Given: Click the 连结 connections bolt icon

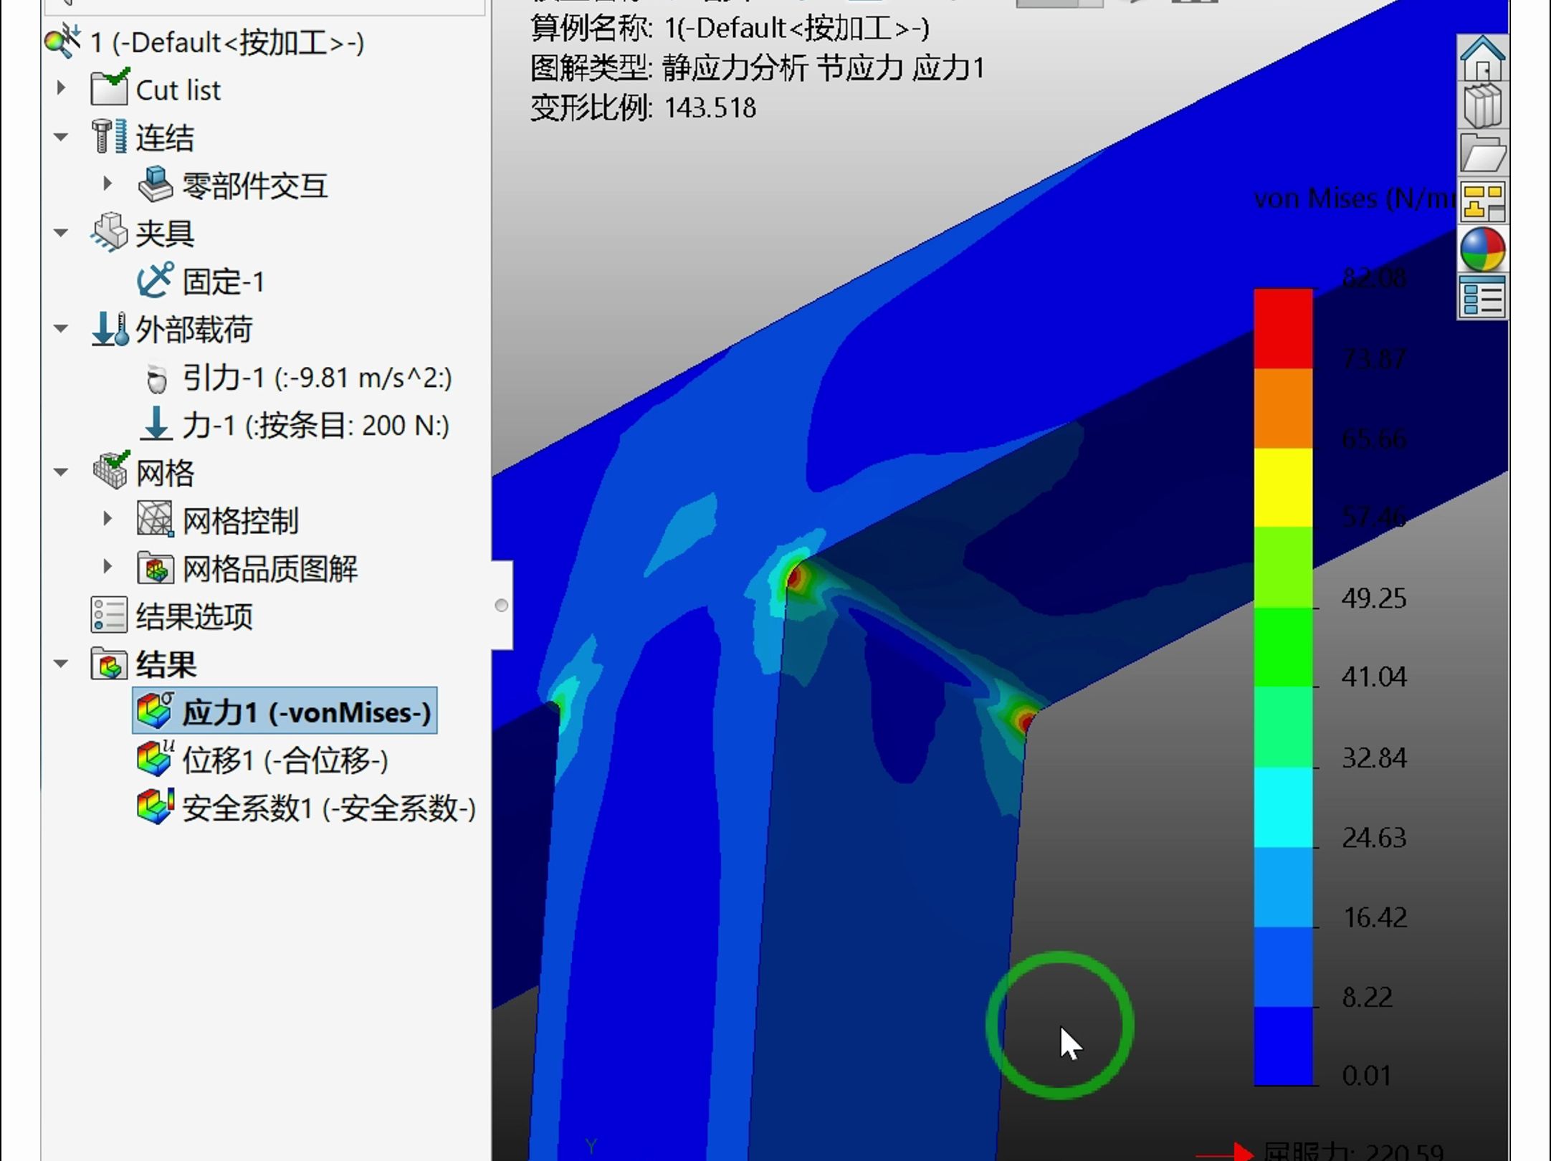Looking at the screenshot, I should tap(110, 136).
